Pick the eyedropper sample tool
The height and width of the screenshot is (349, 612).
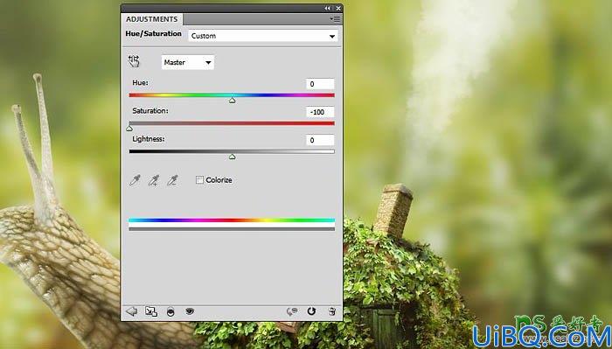[135, 180]
